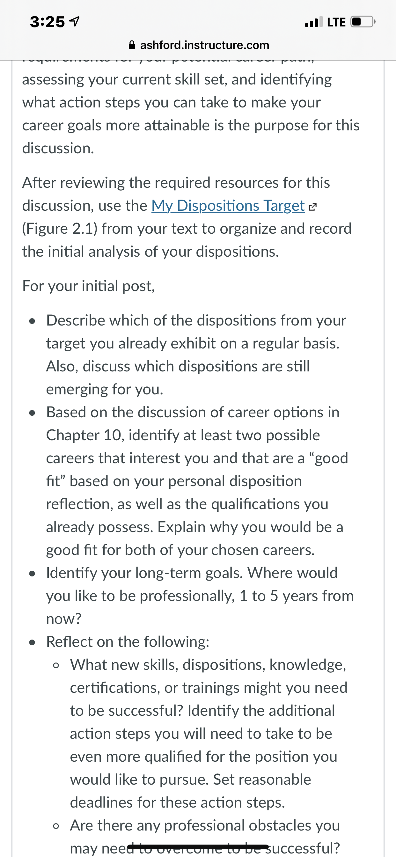Open the My Dispositions Target link

coord(228,206)
